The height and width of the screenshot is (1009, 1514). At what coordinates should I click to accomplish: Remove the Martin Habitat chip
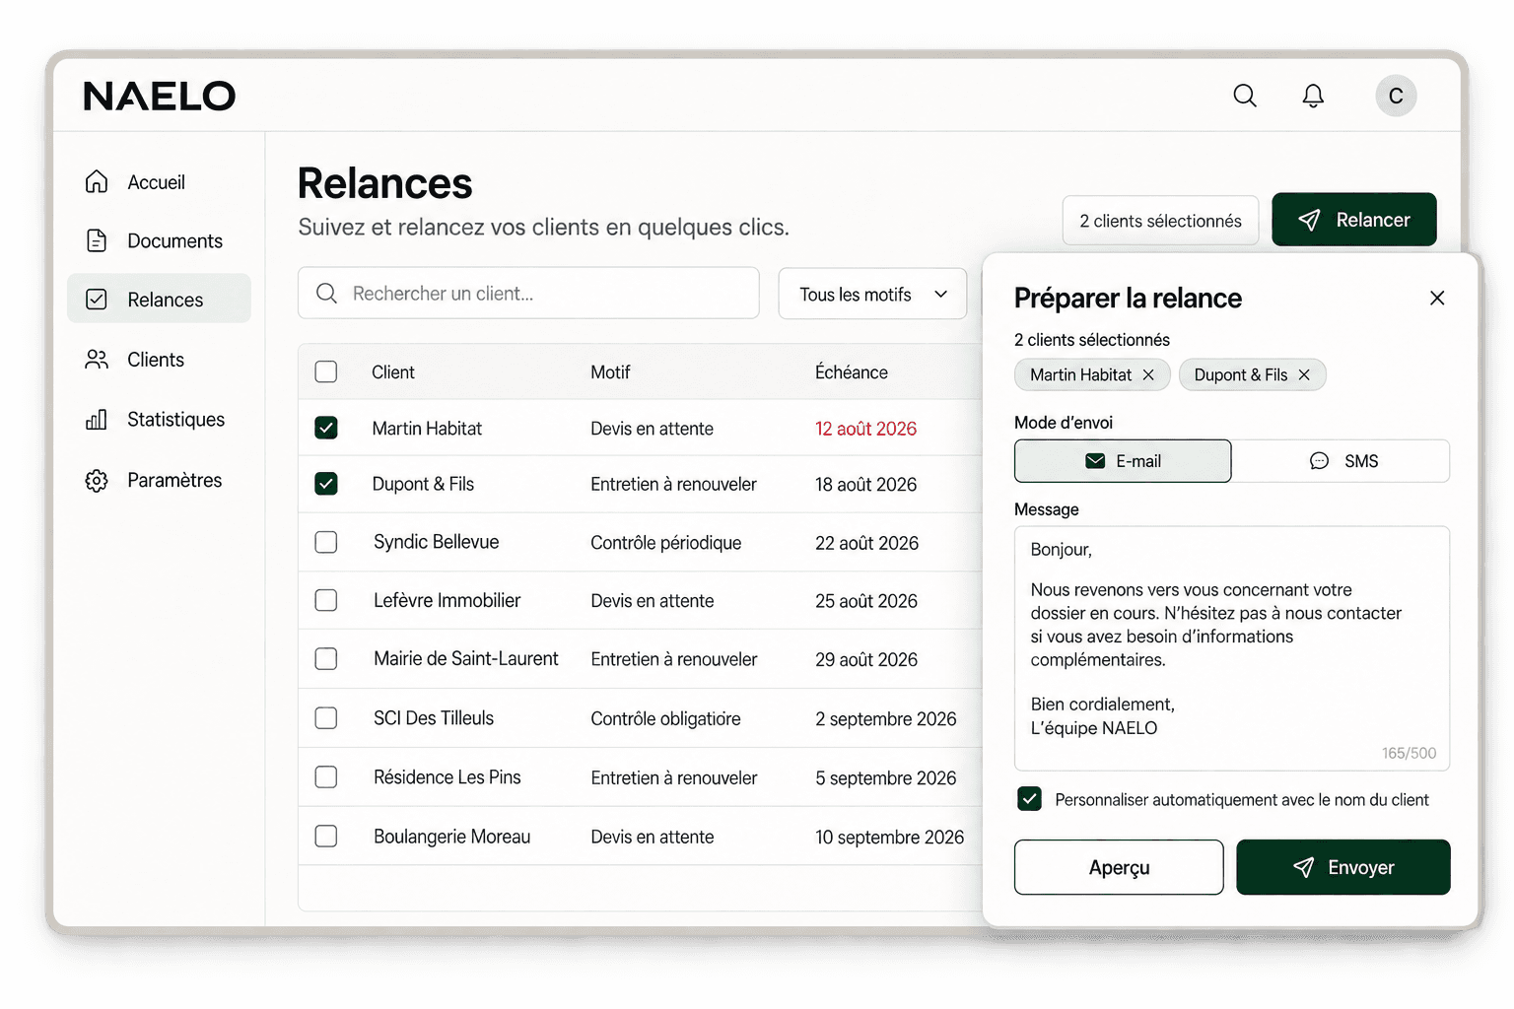tap(1148, 375)
